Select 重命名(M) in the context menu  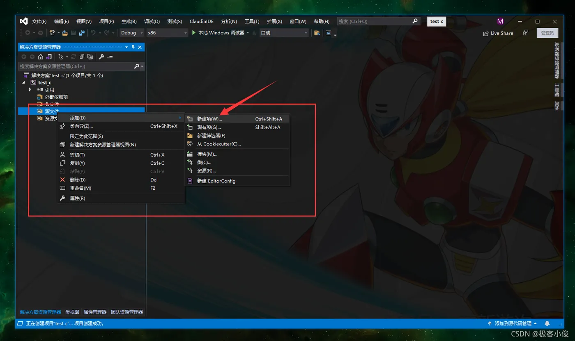(121, 188)
